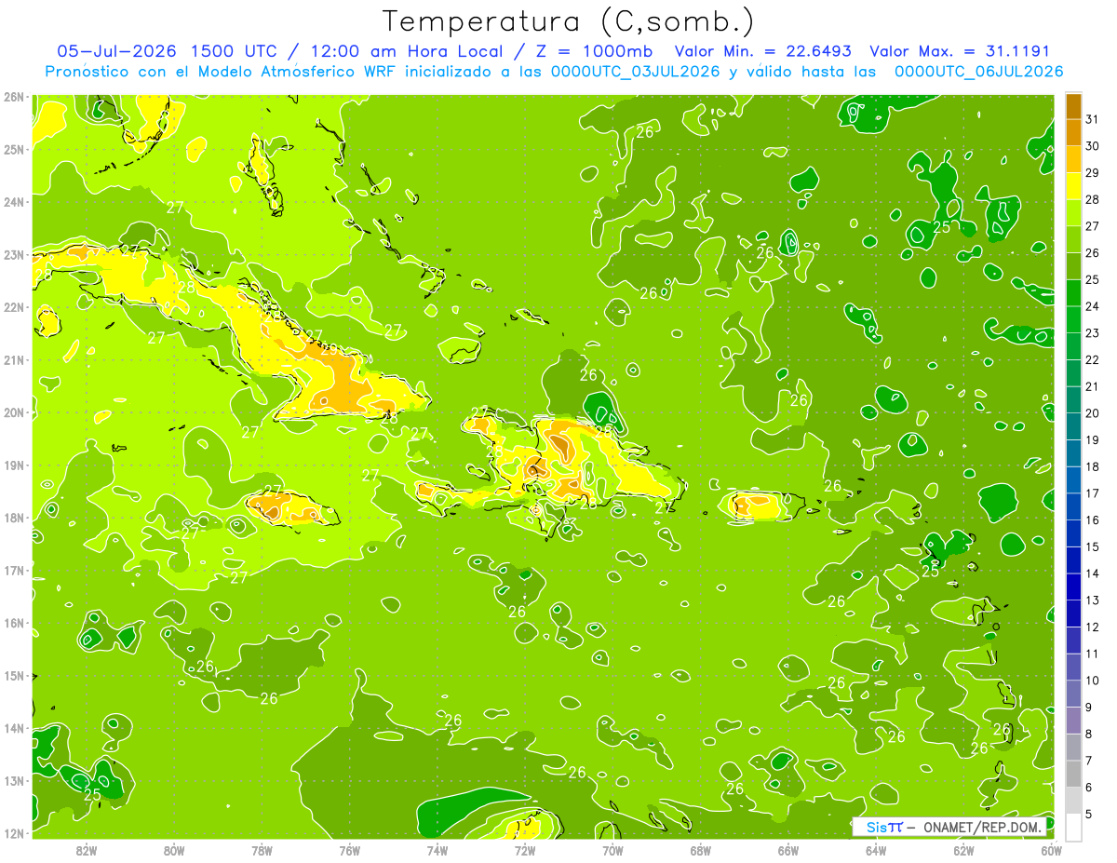Click the 18N latitude axis label
Viewport: 1117px width, 863px height.
click(13, 518)
